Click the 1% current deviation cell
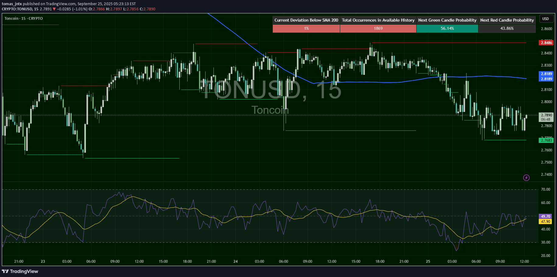Viewport: 557px width, 277px height. pyautogui.click(x=306, y=28)
